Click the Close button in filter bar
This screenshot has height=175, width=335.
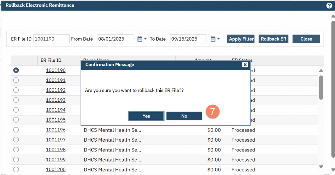coord(306,39)
